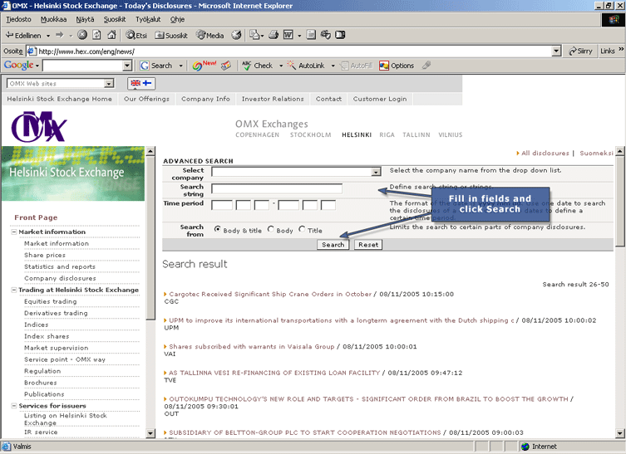
Task: Click the Print icon in toolbar
Action: 274,35
